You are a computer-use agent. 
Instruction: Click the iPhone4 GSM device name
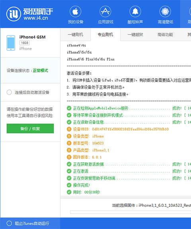[32, 37]
